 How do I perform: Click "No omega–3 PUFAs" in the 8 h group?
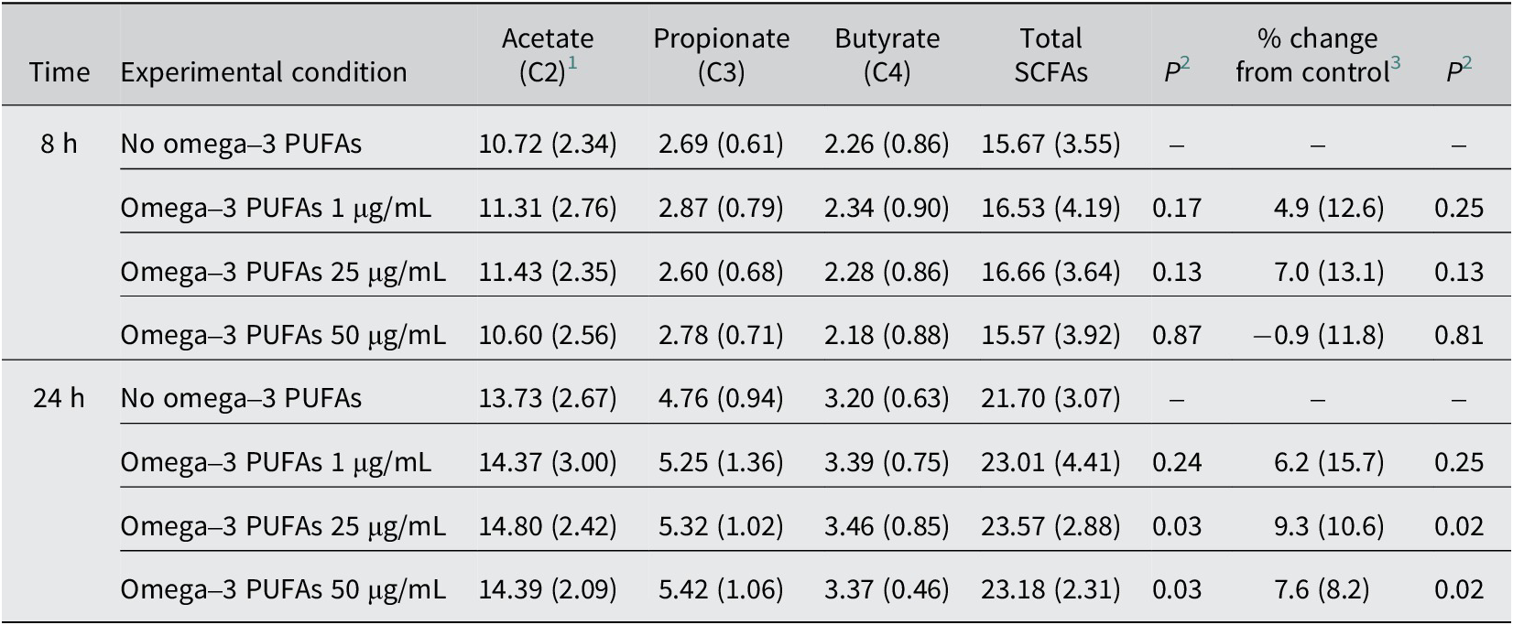point(241,144)
